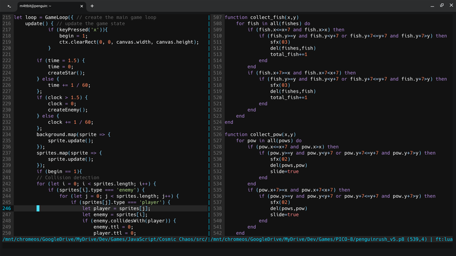
Task: Click 'function collect_pow(x,y)' on line 526
Action: 260,134
